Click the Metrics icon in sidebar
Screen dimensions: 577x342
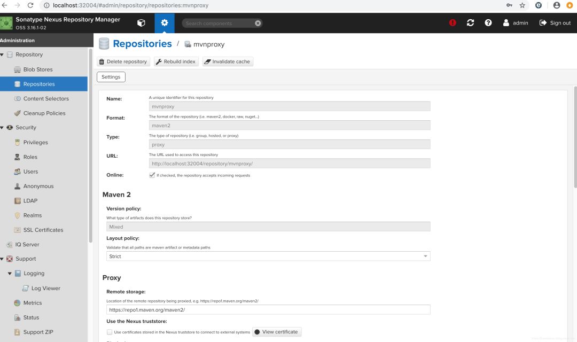pos(17,303)
